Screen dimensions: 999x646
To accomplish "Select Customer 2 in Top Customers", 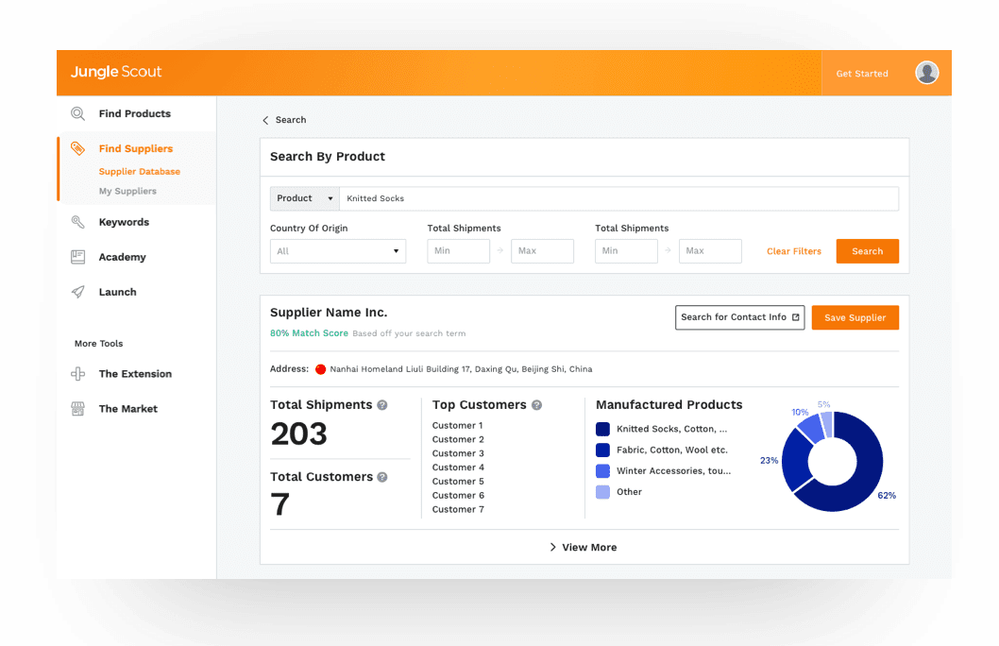I will (458, 439).
